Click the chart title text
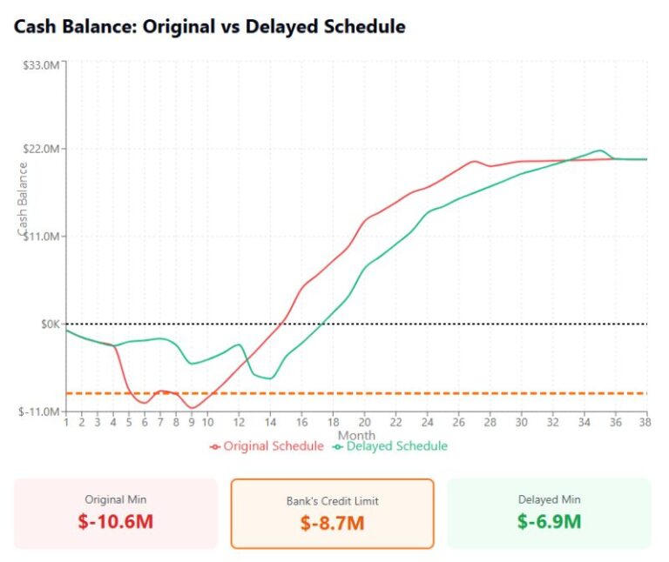The width and height of the screenshot is (669, 562). tap(209, 27)
